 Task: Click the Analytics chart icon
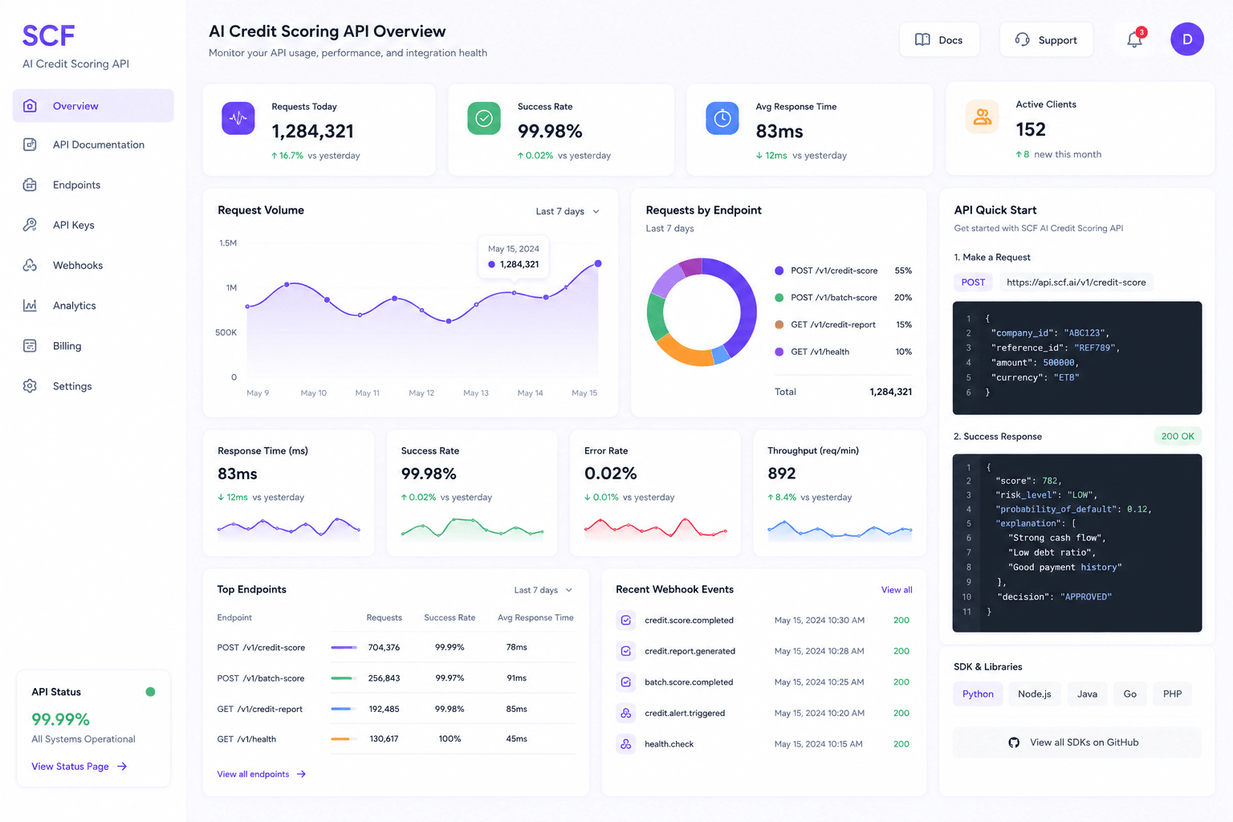point(30,305)
